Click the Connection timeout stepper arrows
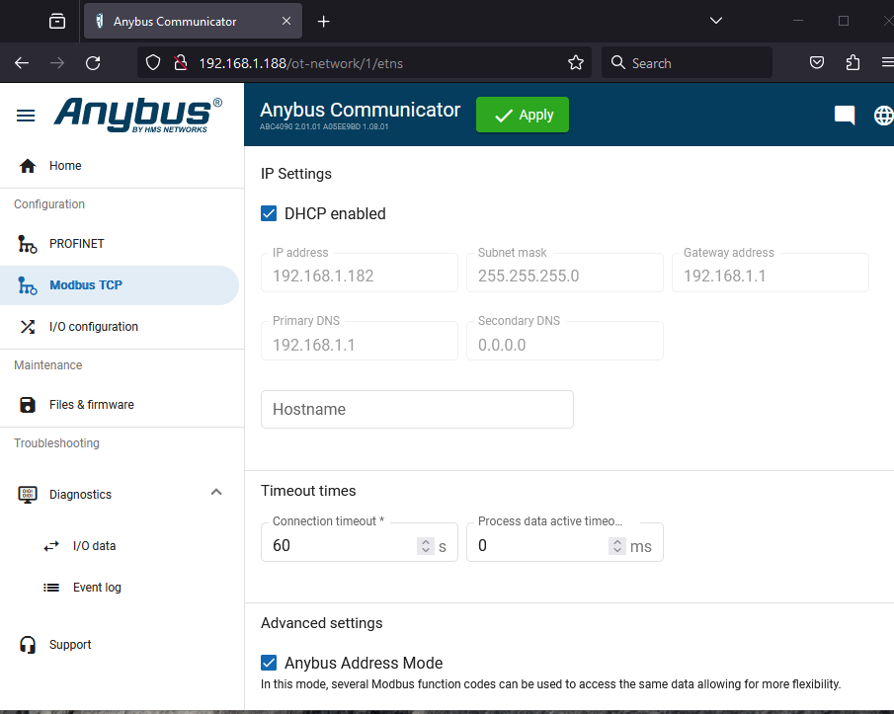 (x=426, y=546)
